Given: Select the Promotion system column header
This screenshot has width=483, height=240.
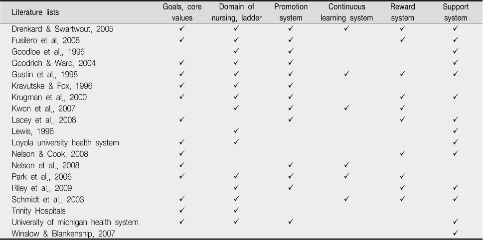Looking at the screenshot, I should 291,12.
